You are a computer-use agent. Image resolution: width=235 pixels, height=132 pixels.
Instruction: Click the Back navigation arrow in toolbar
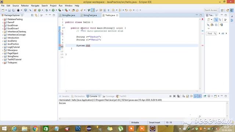point(131,10)
